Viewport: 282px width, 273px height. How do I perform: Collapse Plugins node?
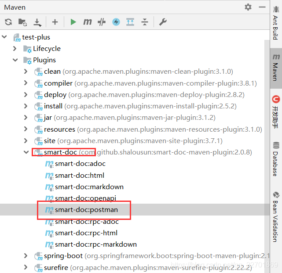tap(15, 60)
